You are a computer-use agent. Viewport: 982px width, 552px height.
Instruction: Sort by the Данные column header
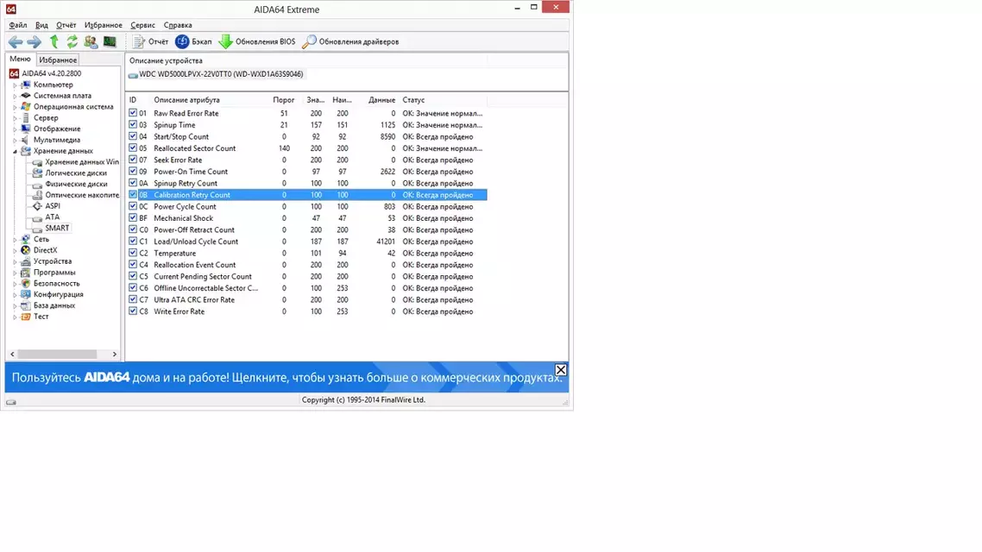tap(381, 100)
